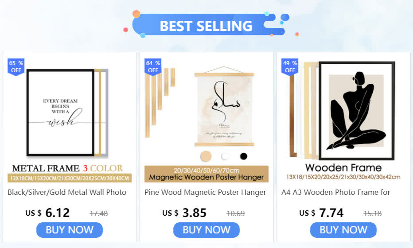Click the 65% OFF discount badge
Image resolution: width=413 pixels, height=248 pixels.
[16, 67]
